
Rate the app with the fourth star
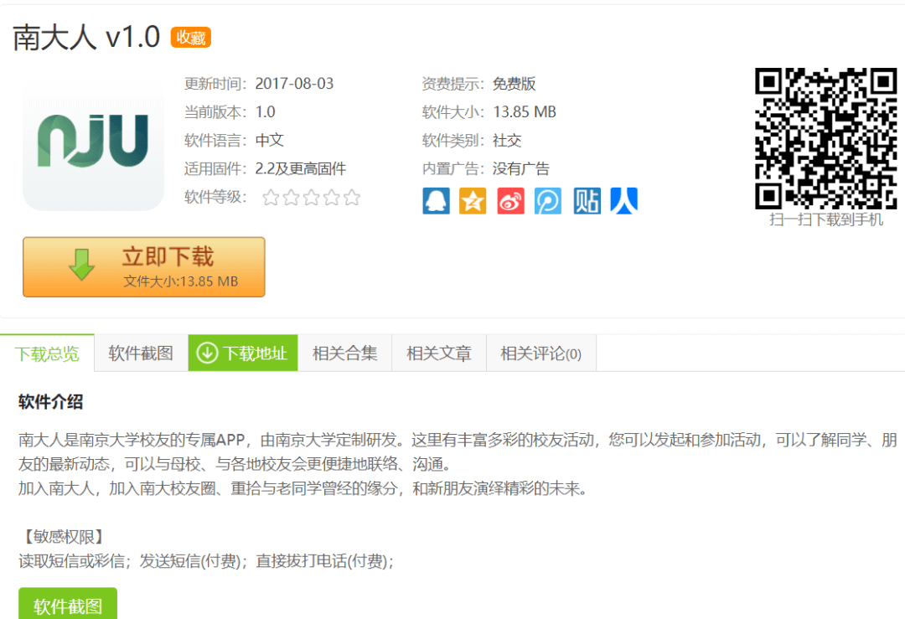[332, 198]
